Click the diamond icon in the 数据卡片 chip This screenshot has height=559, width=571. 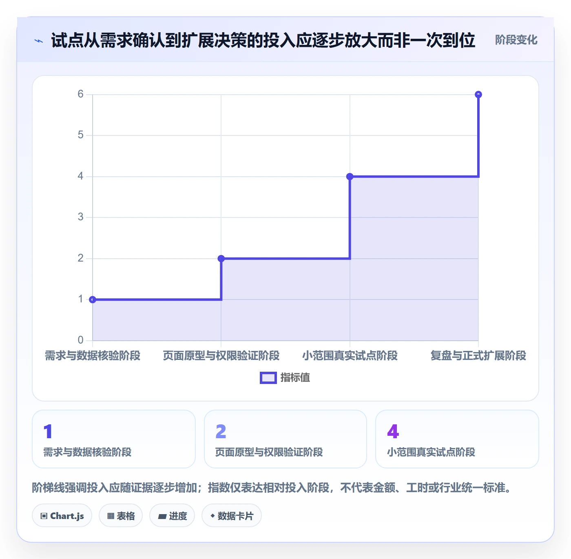212,516
